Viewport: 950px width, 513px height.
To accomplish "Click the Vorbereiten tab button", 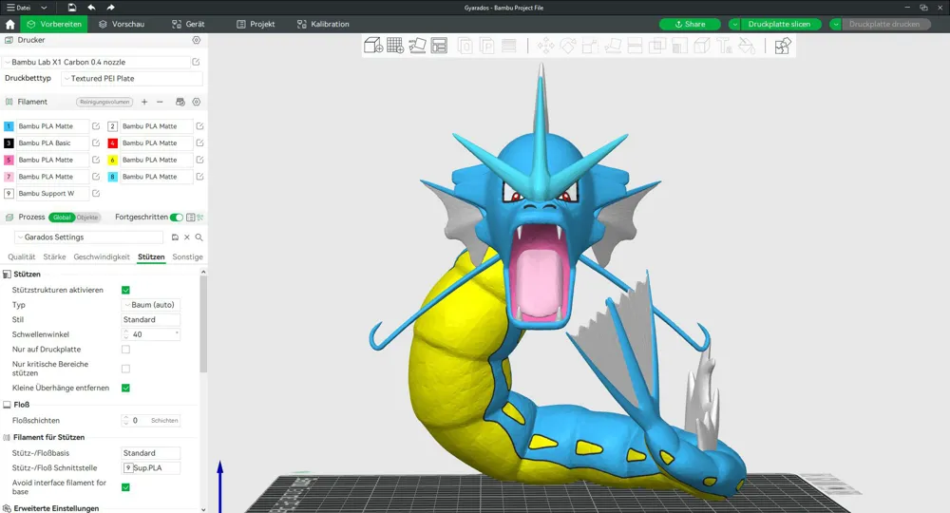I will pyautogui.click(x=54, y=25).
